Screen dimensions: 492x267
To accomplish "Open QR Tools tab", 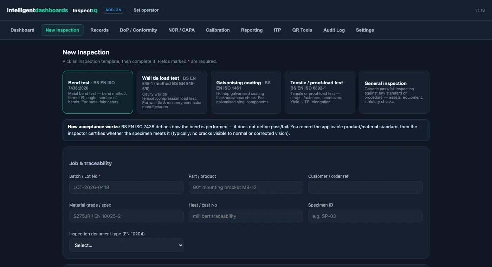I will [x=302, y=30].
